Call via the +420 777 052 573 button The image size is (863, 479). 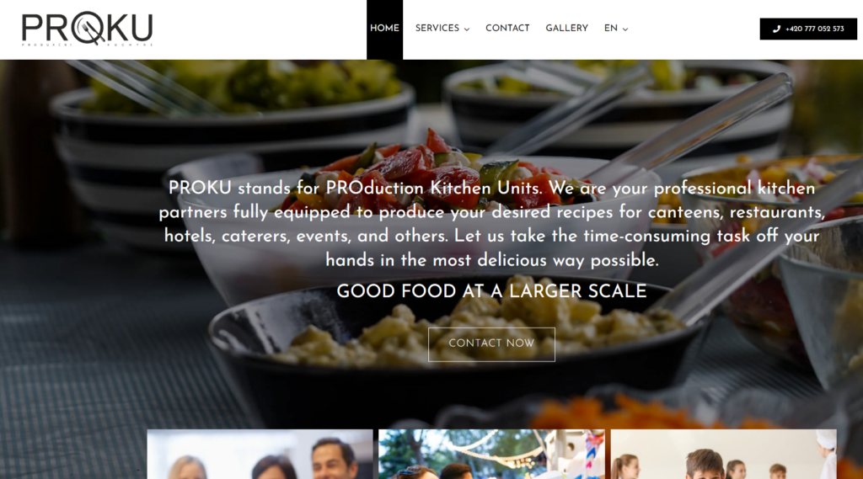808,29
